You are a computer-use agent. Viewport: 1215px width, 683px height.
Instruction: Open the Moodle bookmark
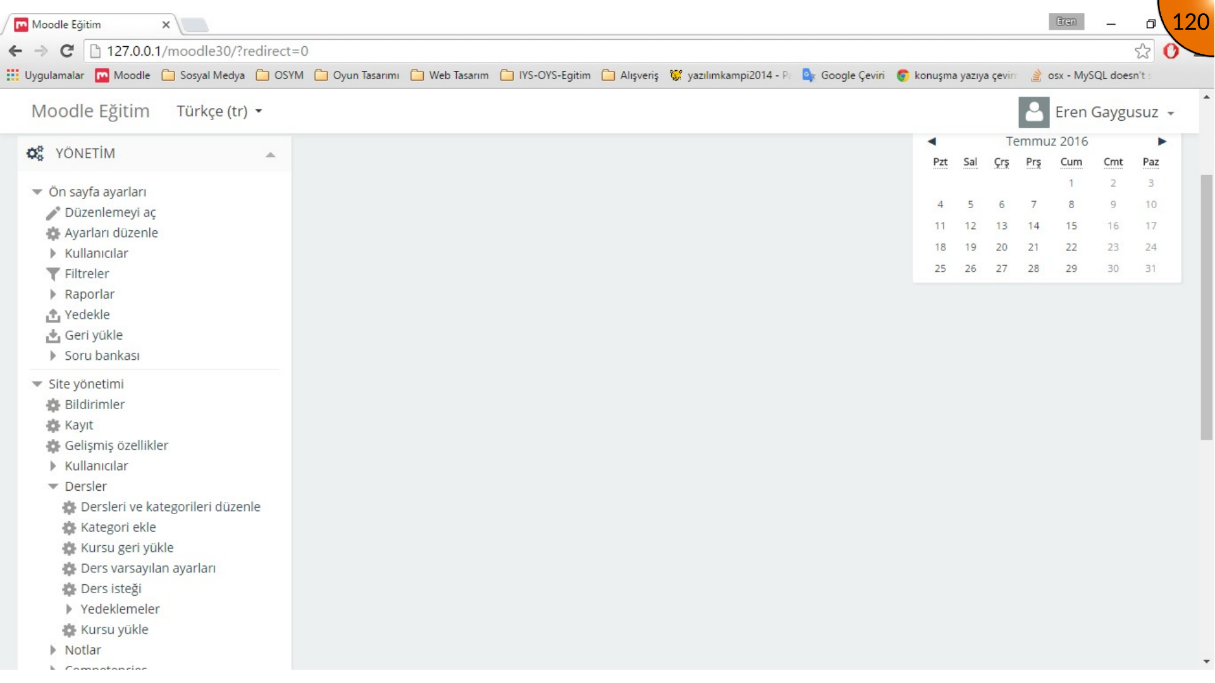pyautogui.click(x=123, y=75)
